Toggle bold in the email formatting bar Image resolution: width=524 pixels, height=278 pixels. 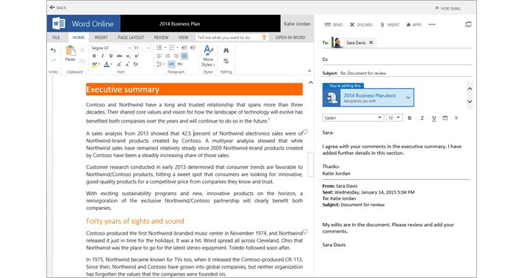409,118
